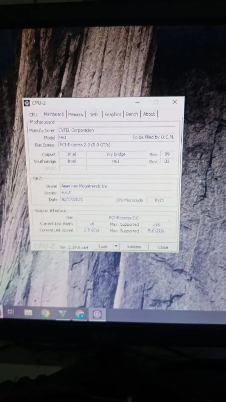The height and width of the screenshot is (402, 226).
Task: Click the Model field showing H61
Action: pyautogui.click(x=95, y=138)
